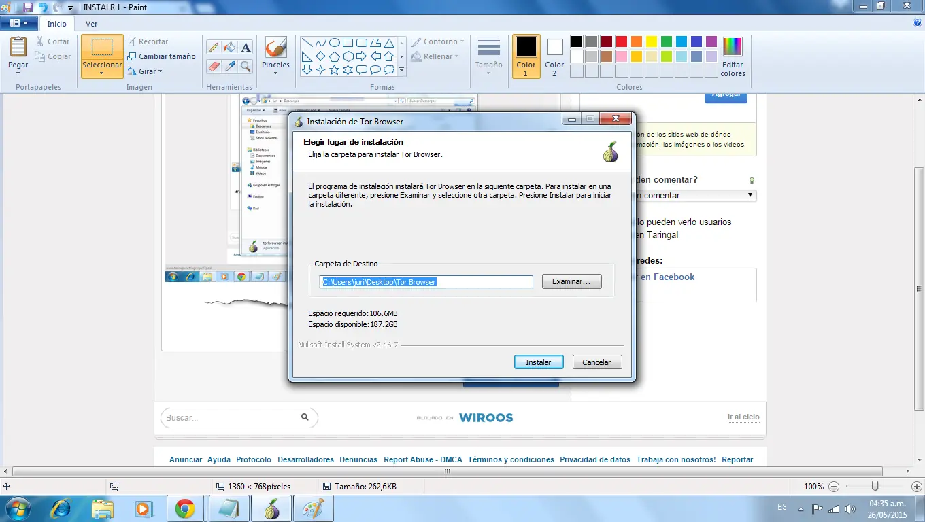Screen dimensions: 925x522
Task: Click the volume icon in system tray
Action: point(850,508)
